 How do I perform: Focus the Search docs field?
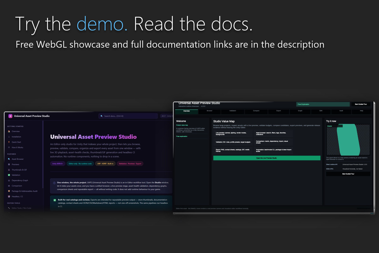[x=128, y=116]
